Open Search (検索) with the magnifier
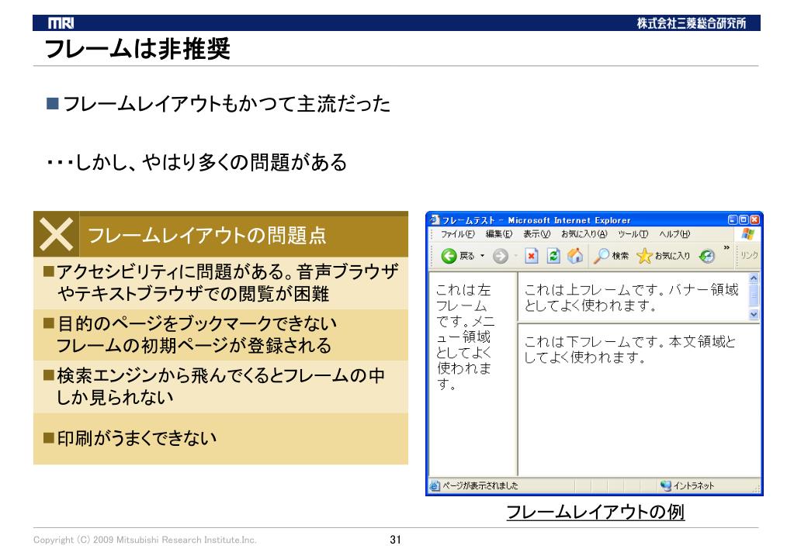The width and height of the screenshot is (794, 549). [611, 256]
